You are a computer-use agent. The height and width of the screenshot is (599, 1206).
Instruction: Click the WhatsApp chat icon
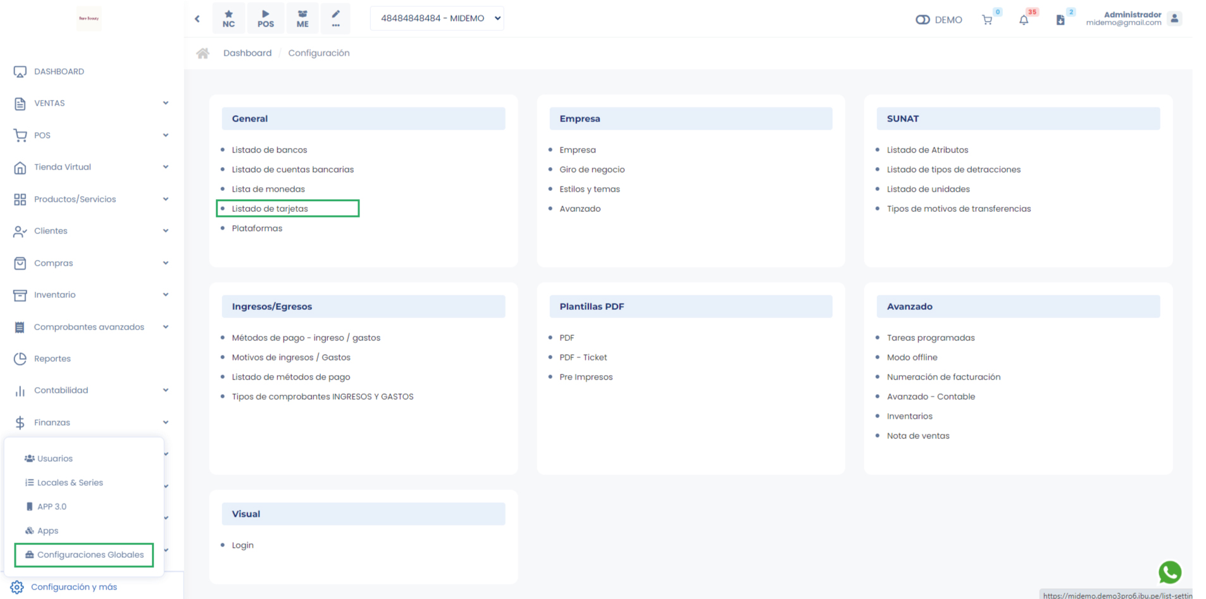[1169, 572]
